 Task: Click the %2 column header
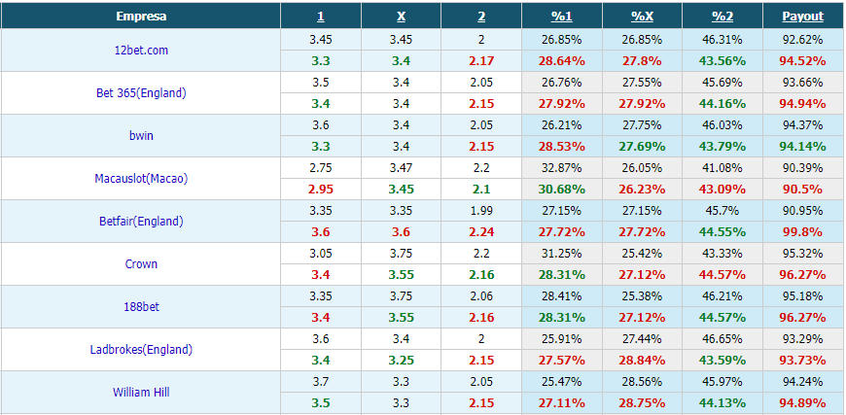point(723,17)
